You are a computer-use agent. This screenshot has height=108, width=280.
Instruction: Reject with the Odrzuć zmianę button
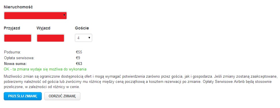pos(62,96)
